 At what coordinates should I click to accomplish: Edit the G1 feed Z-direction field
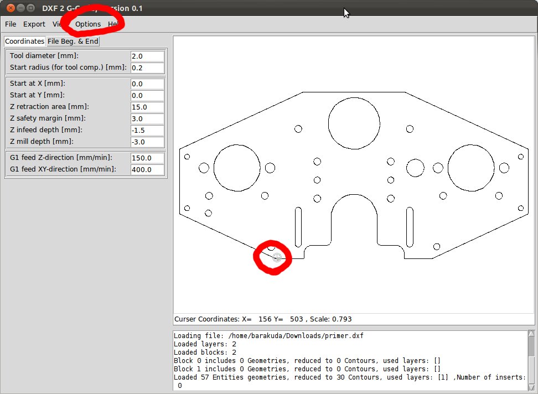pyautogui.click(x=147, y=158)
